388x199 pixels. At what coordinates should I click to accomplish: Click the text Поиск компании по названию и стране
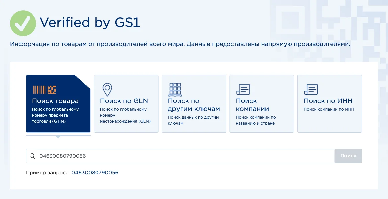[x=256, y=120]
